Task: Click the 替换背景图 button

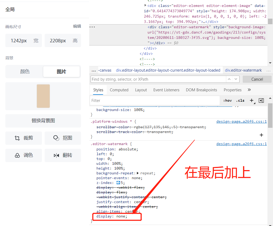Action: [43, 121]
